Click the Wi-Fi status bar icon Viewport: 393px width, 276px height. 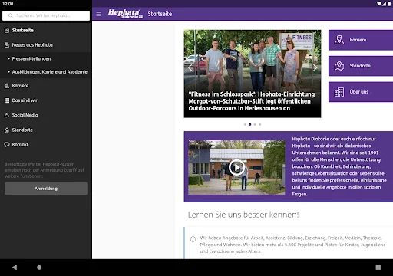[379, 4]
